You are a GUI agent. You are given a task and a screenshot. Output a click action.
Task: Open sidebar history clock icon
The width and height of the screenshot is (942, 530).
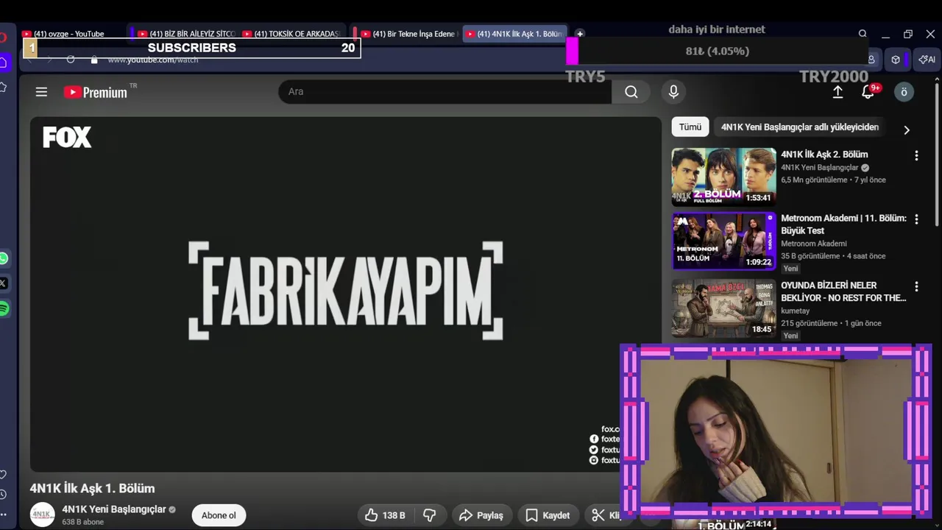click(x=4, y=495)
